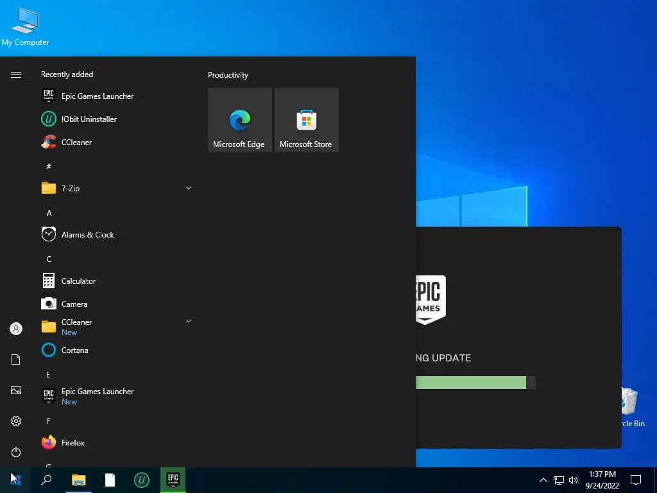This screenshot has height=493, width=657.
Task: Click the letter C section header
Action: pos(49,259)
